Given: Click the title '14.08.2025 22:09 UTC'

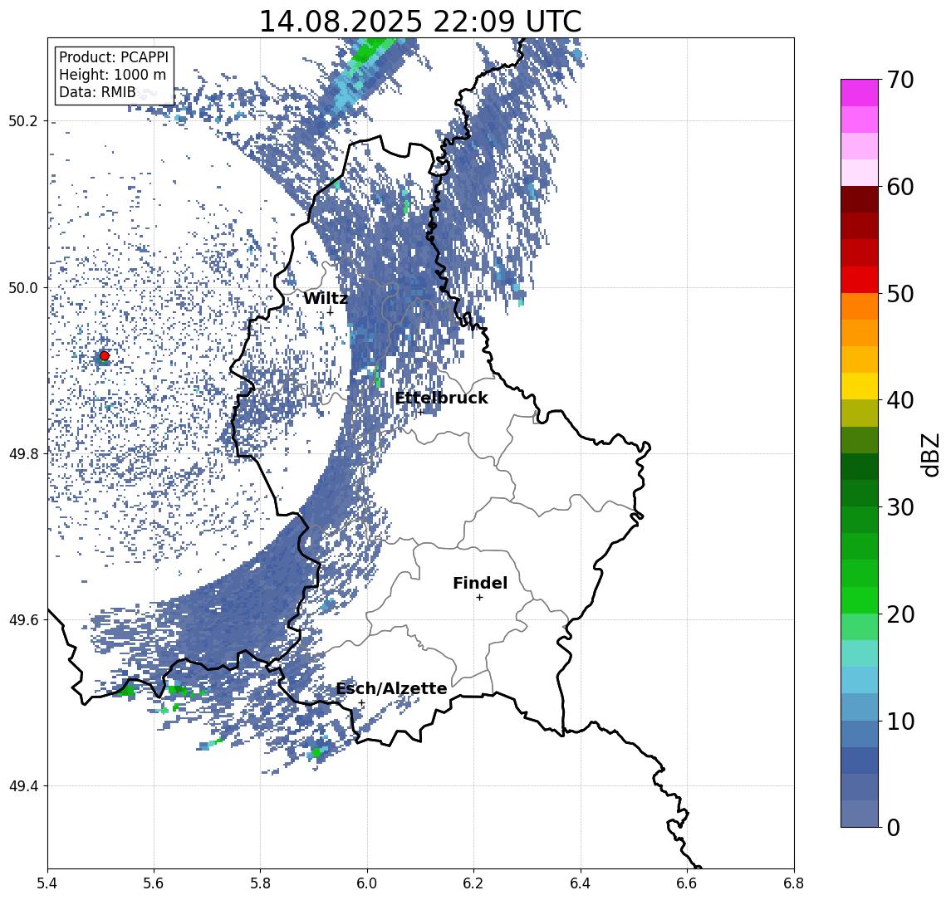Looking at the screenshot, I should [x=420, y=22].
